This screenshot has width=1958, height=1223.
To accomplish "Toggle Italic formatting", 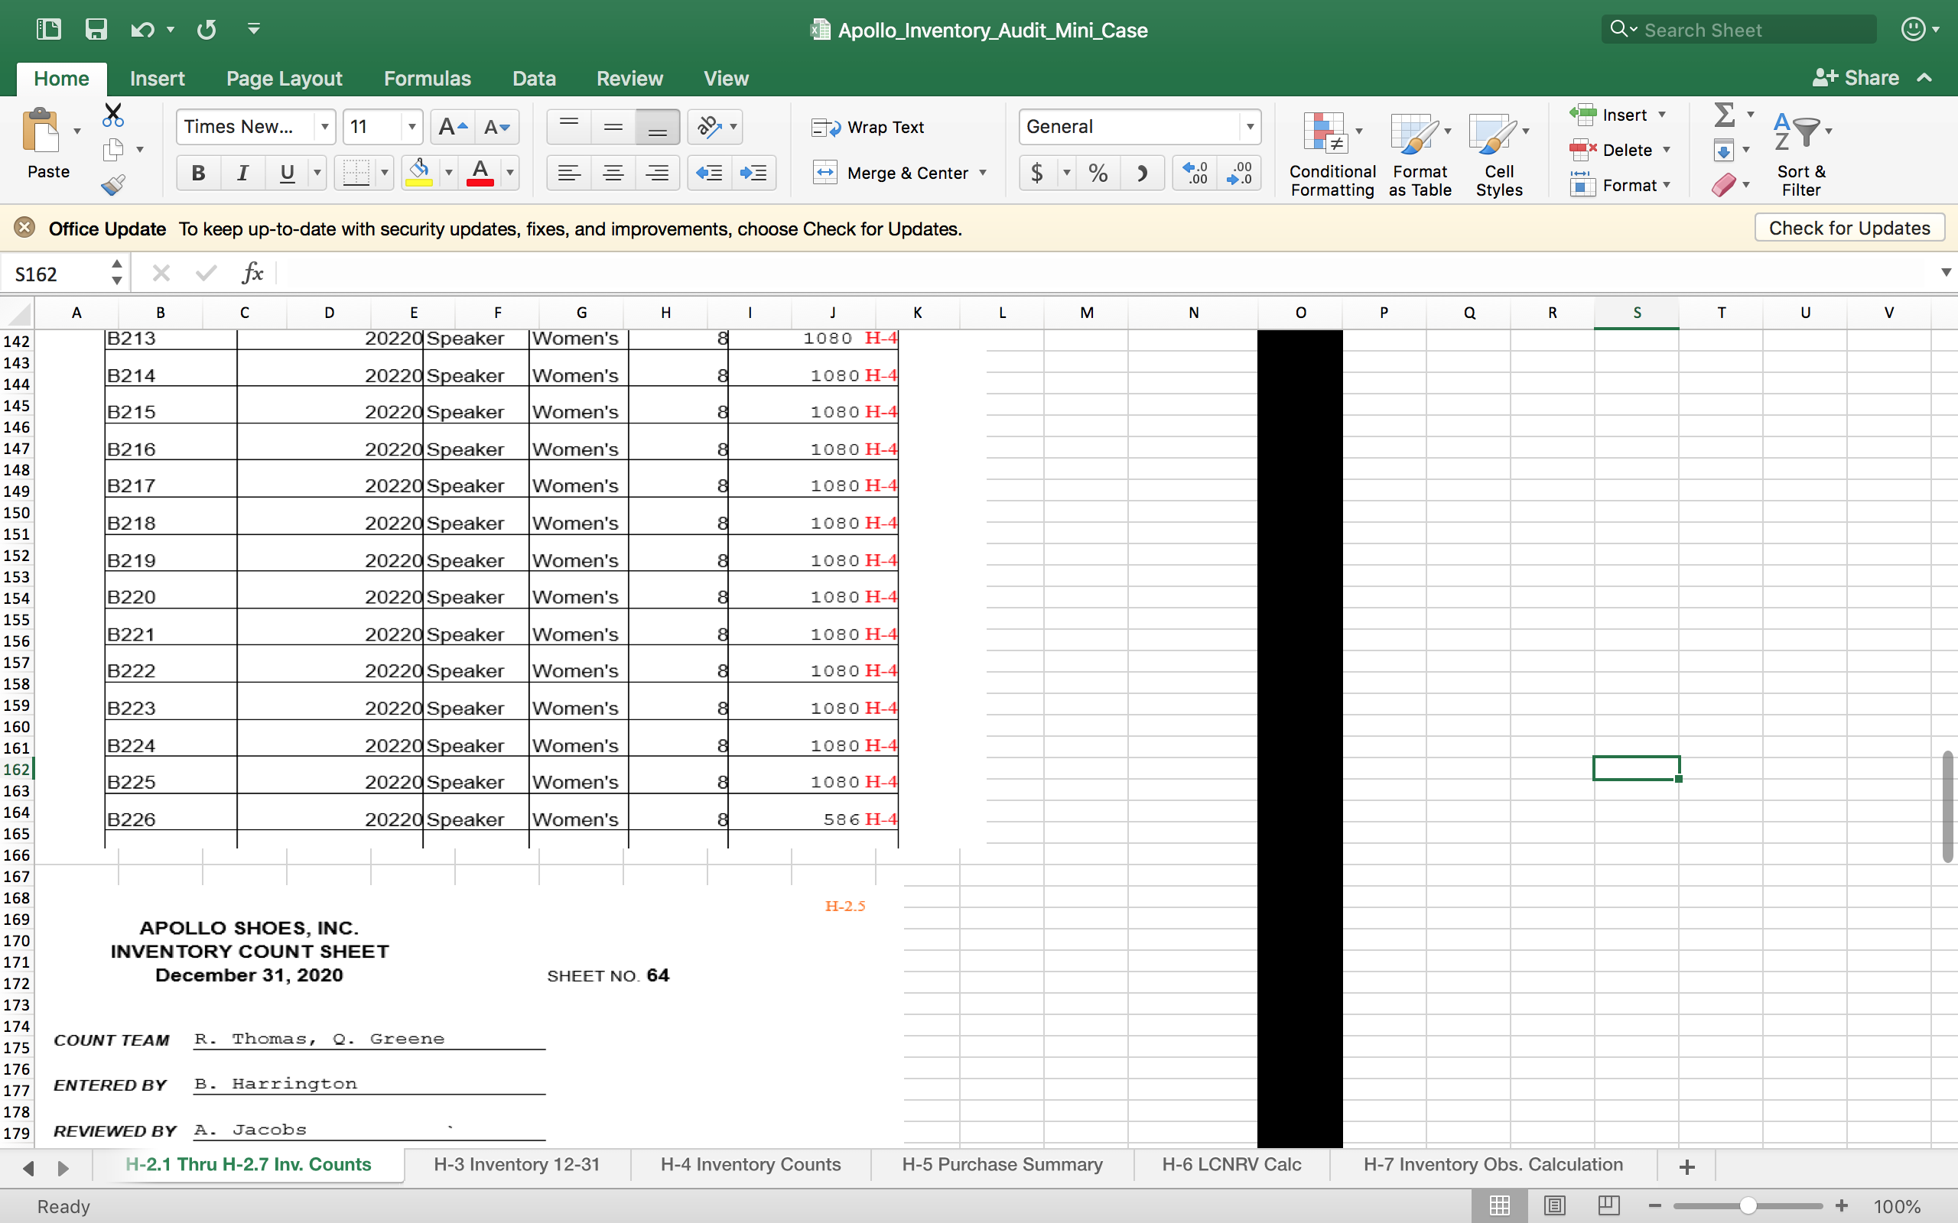I will pos(242,173).
